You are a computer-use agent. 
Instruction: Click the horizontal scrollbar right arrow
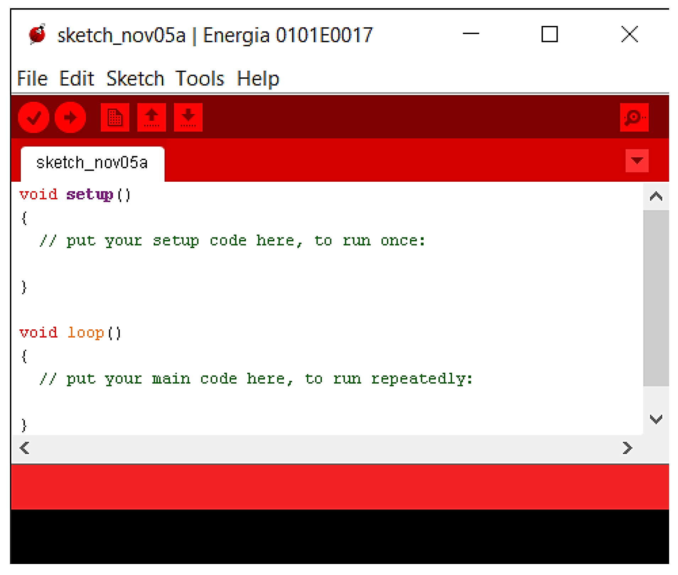click(627, 448)
